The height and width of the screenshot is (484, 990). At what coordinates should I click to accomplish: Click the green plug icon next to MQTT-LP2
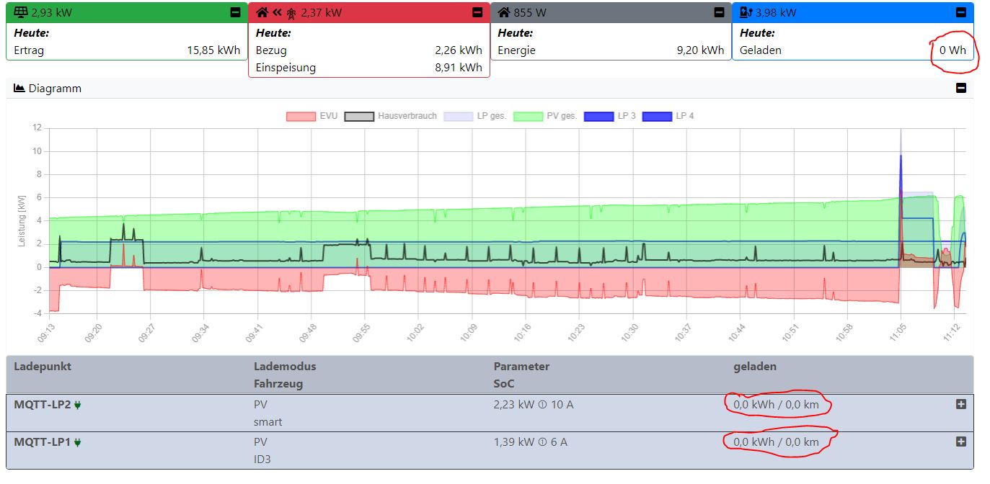(x=78, y=405)
